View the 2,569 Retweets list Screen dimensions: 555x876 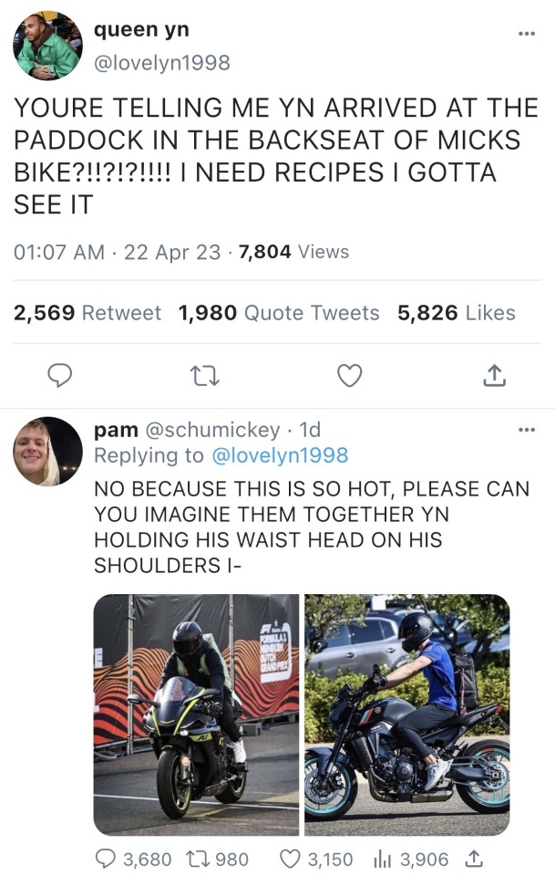87,313
